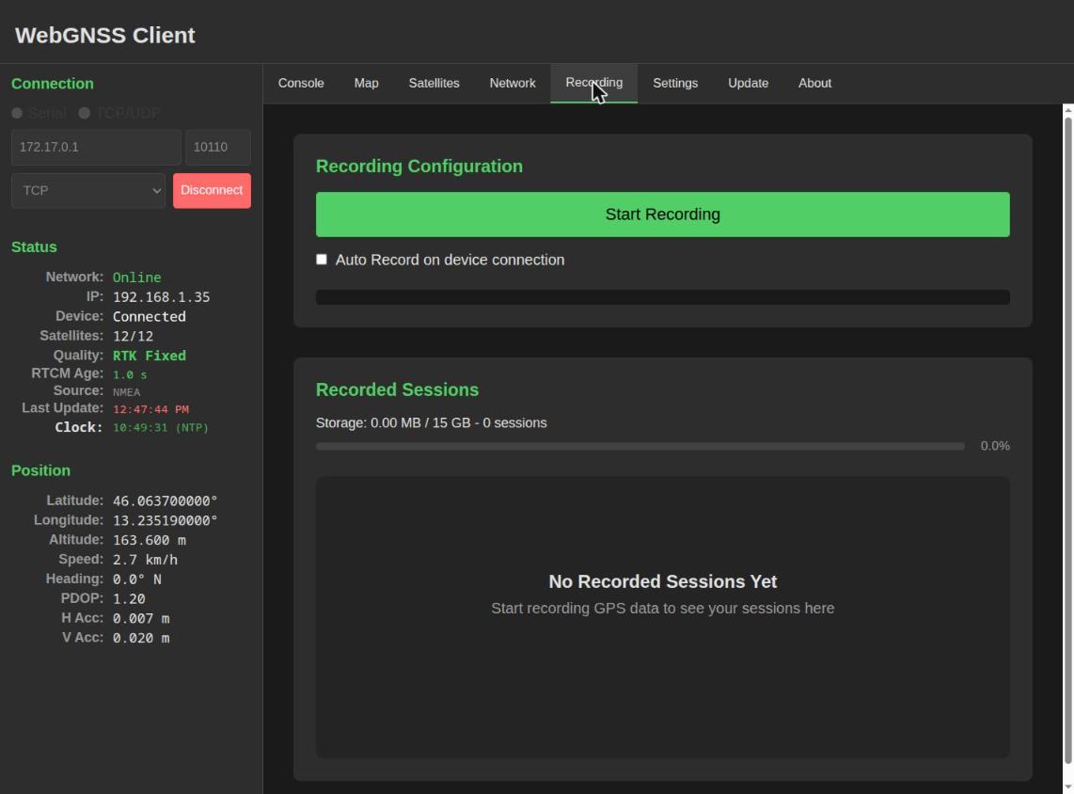Open the Console tab
The image size is (1074, 794).
click(x=301, y=83)
